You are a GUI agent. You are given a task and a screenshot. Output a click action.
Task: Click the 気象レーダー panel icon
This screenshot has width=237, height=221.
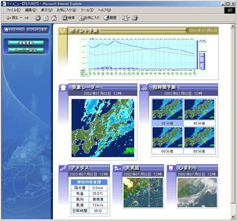coord(63,88)
